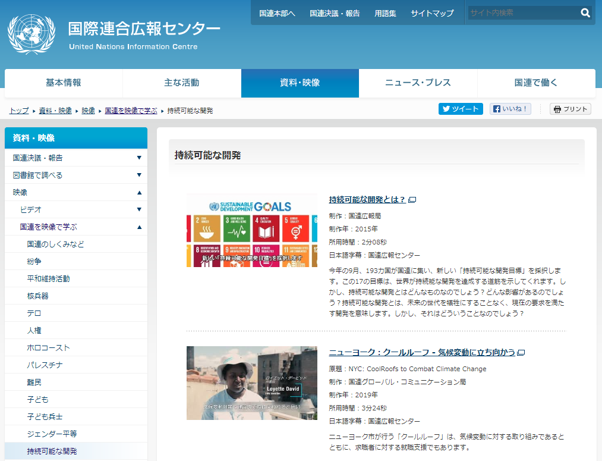Select 人権 in the sidebar
This screenshot has width=602, height=461.
click(76, 331)
